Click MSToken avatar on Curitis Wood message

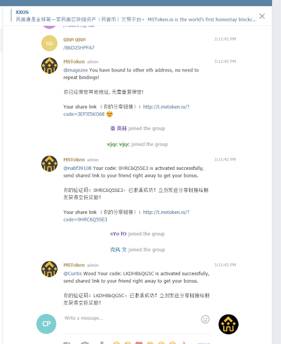[49, 269]
